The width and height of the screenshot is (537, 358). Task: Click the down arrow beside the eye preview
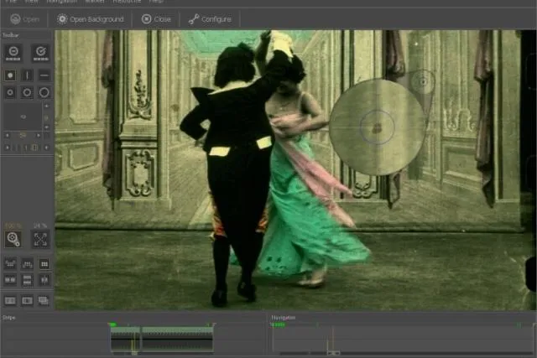[47, 127]
